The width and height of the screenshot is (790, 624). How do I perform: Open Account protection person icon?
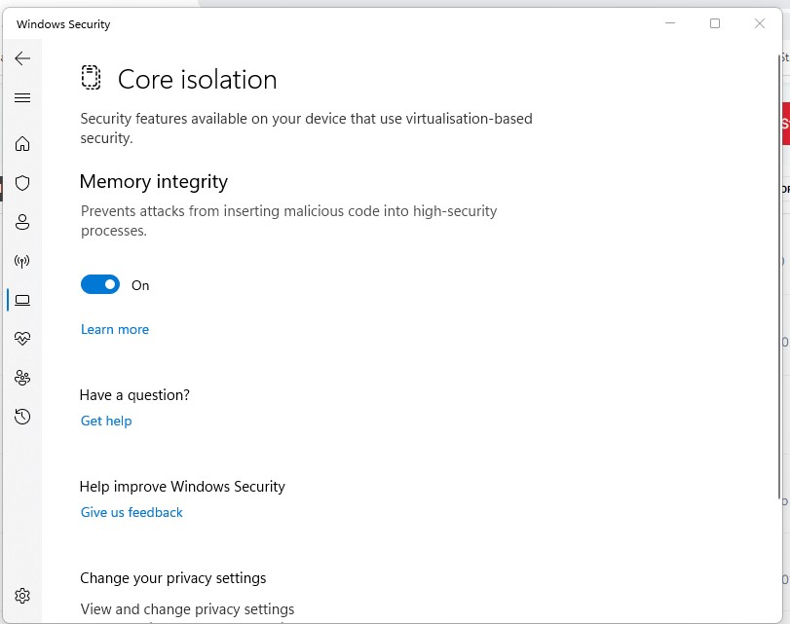[x=22, y=222]
